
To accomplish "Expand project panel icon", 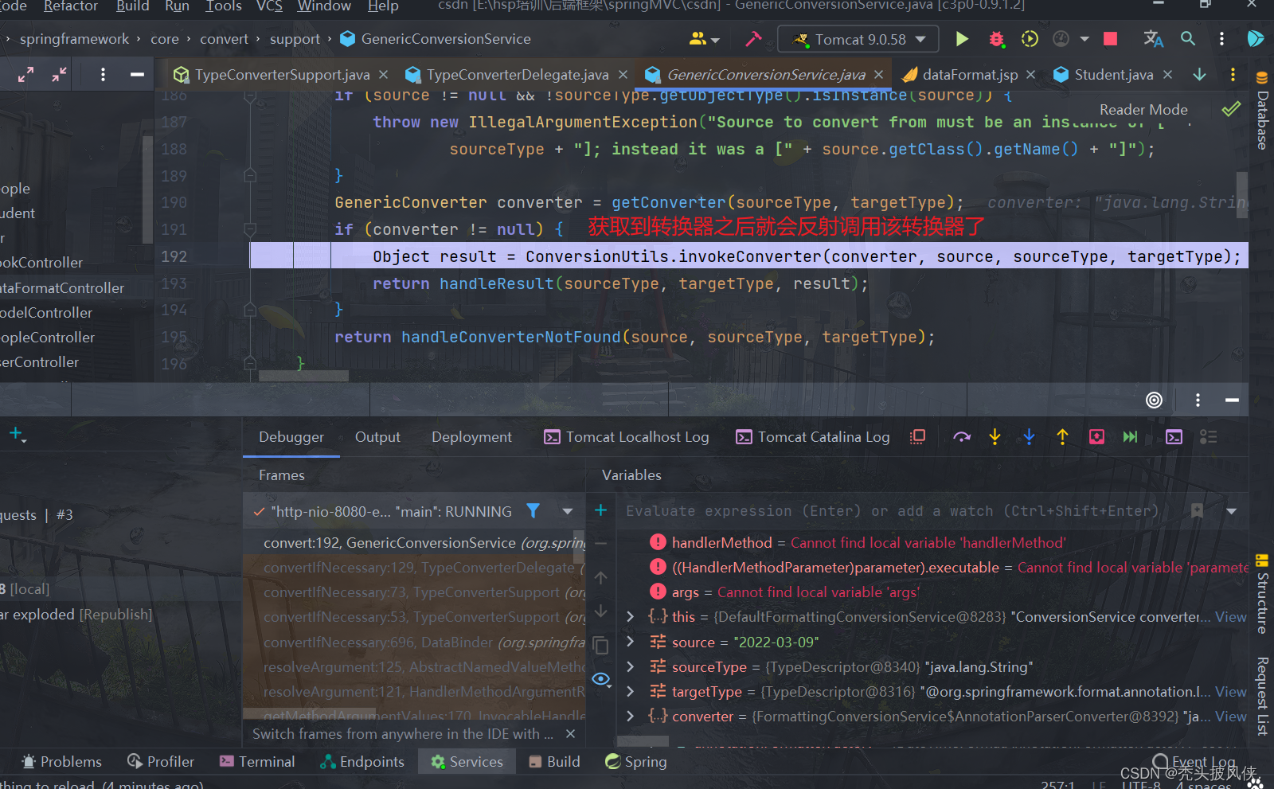I will click(x=25, y=75).
